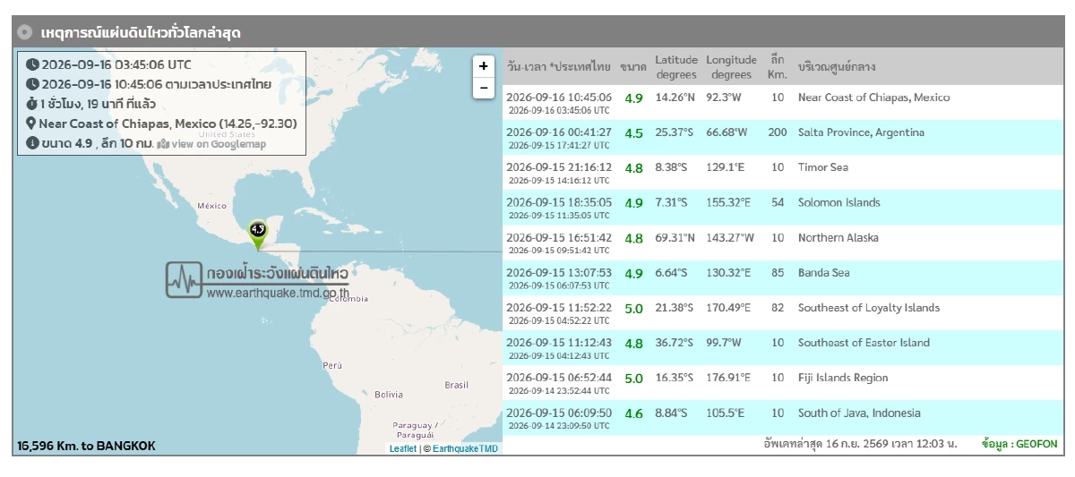Select the Solomon Islands earthquake row
Image resolution: width=1075 pixels, height=477 pixels.
[783, 208]
